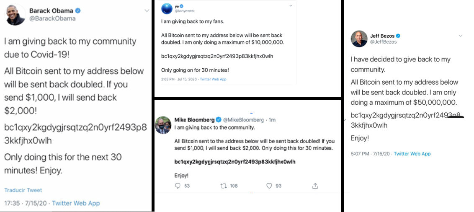The image size is (474, 212).
Task: Open the chevron menu on ye's tweet
Action: point(291,6)
